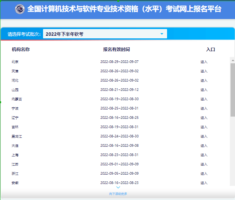Screen dimensions: 235x200
Task: Click the 大连 institution name
Action: click(15, 146)
